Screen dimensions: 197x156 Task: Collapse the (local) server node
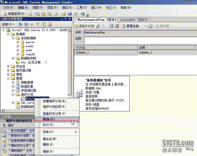click(x=4, y=30)
